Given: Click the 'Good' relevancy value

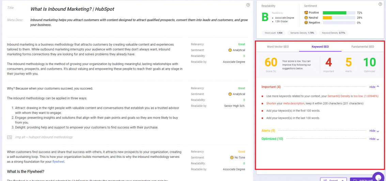Looking at the screenshot, I should (x=242, y=152).
